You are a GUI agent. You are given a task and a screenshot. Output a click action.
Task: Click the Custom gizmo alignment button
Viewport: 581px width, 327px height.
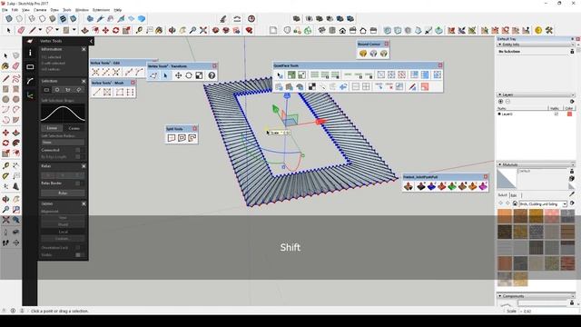point(63,239)
